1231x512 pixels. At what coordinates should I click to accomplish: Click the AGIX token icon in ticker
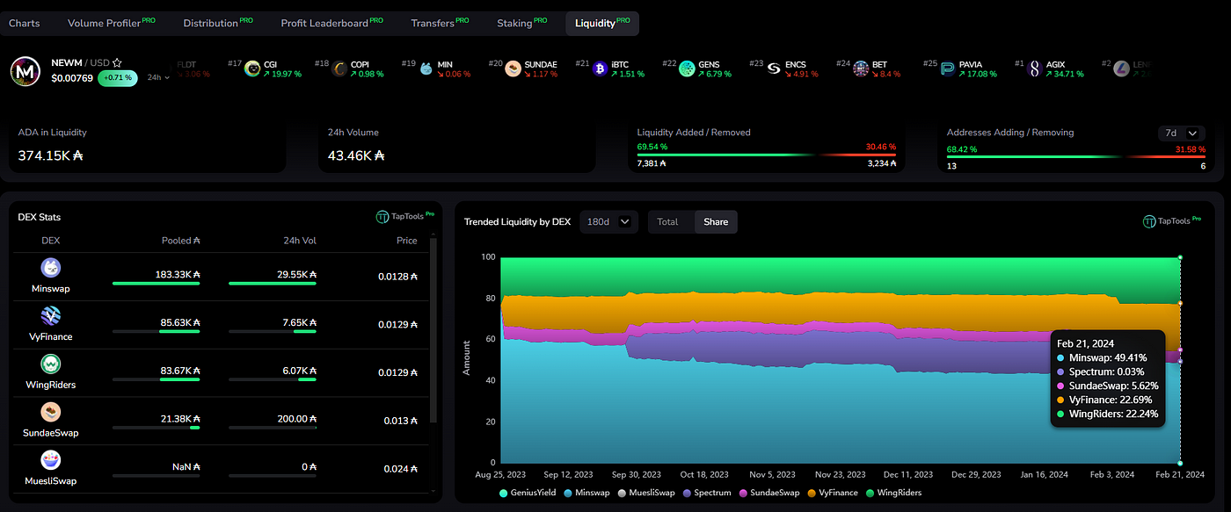pyautogui.click(x=1035, y=69)
